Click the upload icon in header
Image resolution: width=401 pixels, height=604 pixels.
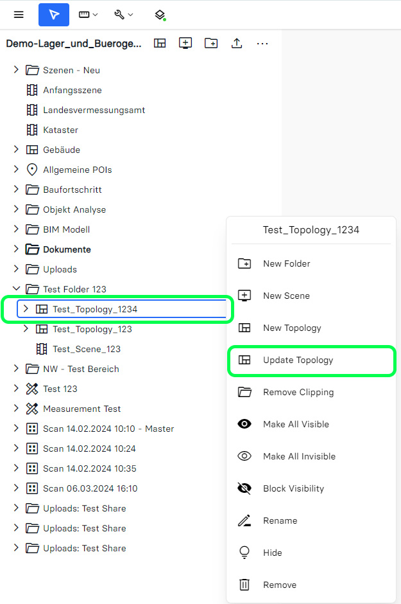pyautogui.click(x=237, y=43)
